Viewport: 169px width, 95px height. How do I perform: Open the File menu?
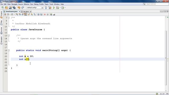(x=2, y=4)
